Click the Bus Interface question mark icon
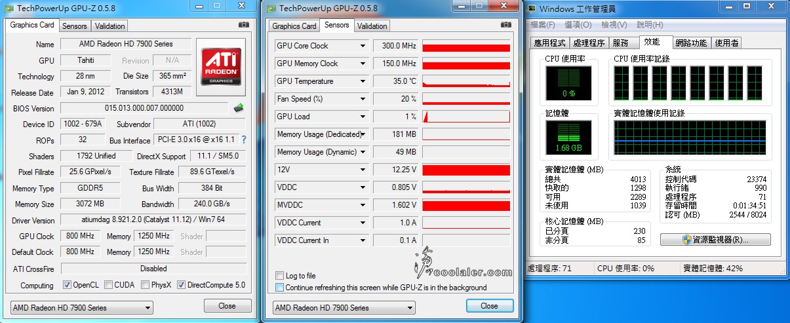Viewport: 790px width, 323px height. coord(244,140)
